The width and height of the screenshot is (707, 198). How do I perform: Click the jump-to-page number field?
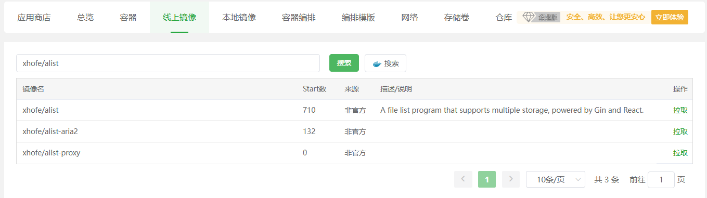click(661, 179)
